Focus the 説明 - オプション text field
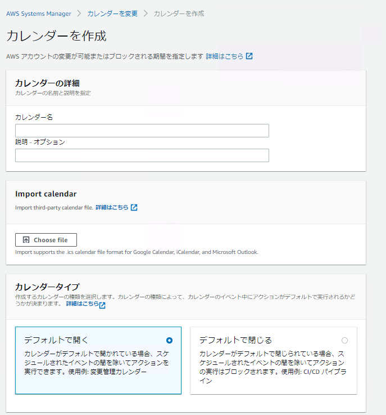The width and height of the screenshot is (386, 415). pos(142,155)
